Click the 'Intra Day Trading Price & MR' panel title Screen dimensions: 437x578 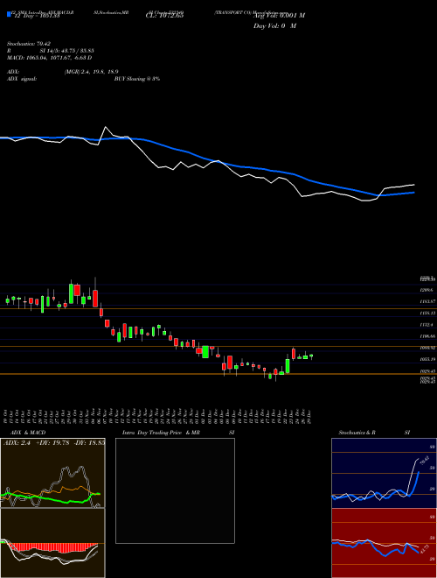[x=162, y=433]
